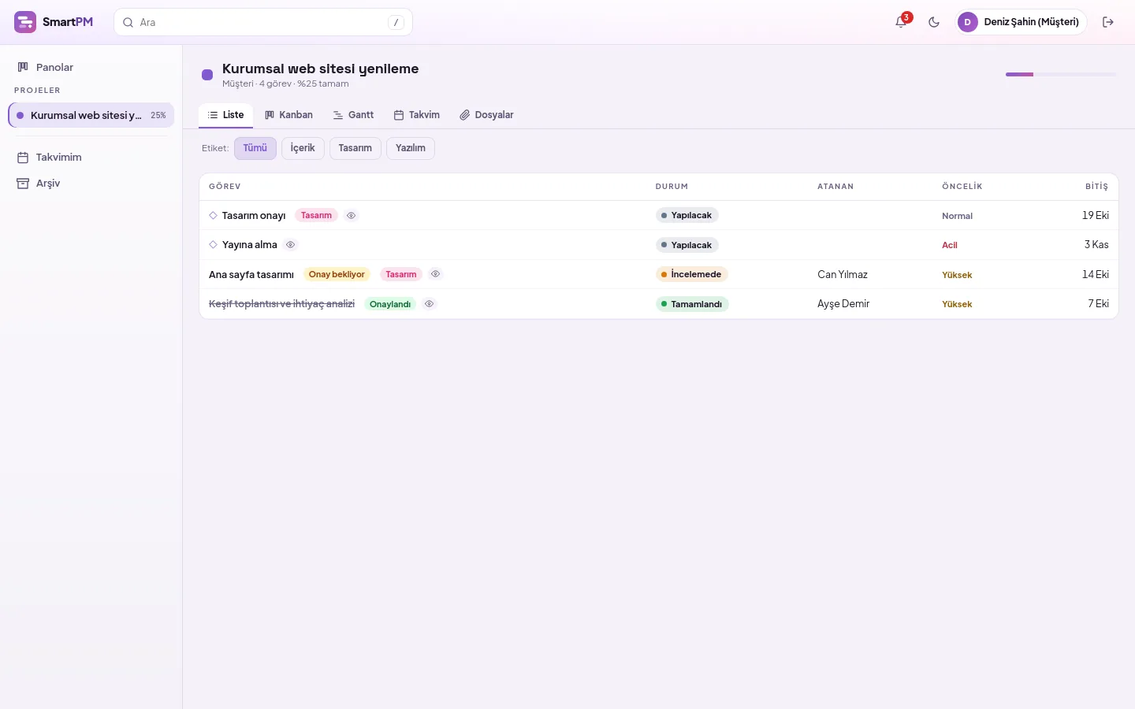
Task: Toggle eye icon on Keşif toplantısı row
Action: (x=430, y=303)
